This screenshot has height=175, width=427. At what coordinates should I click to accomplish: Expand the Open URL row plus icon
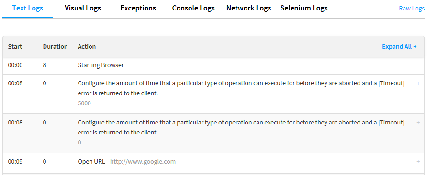tap(418, 162)
